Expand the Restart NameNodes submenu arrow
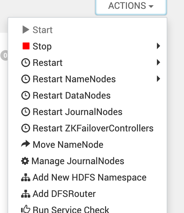 click(x=159, y=79)
